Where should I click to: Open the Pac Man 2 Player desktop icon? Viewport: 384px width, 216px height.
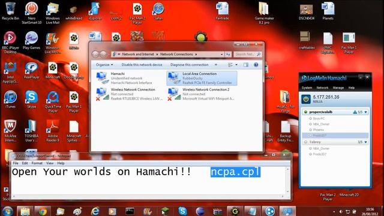pyautogui.click(x=137, y=13)
